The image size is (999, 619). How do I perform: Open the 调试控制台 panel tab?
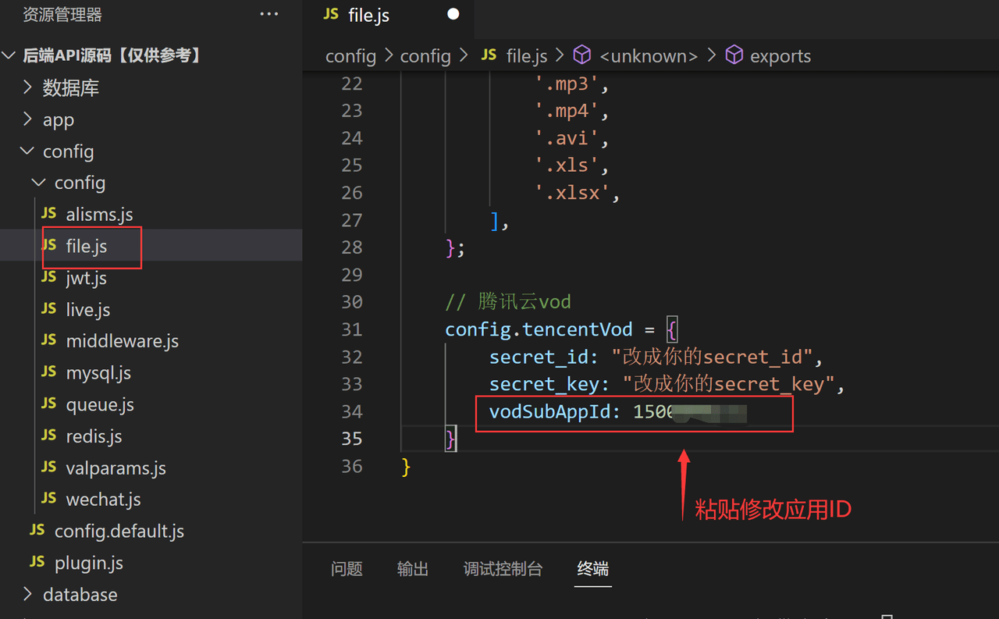[503, 569]
